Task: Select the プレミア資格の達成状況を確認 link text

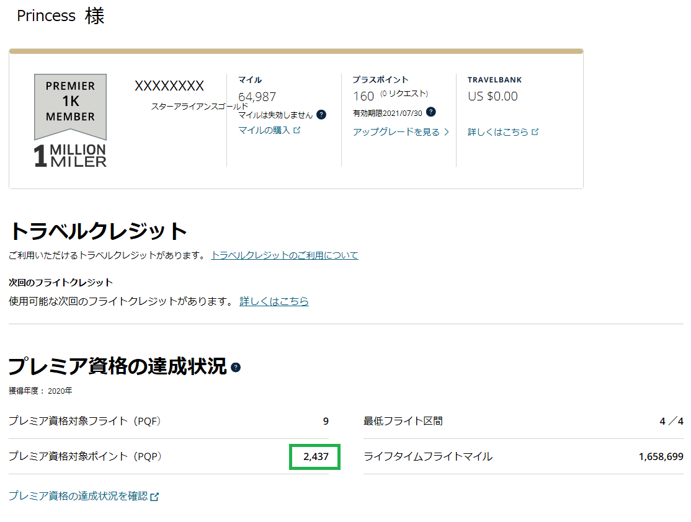Action: click(78, 496)
